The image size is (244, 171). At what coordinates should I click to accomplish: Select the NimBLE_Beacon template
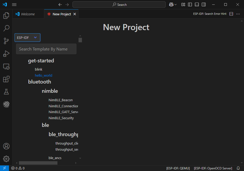tap(61, 100)
